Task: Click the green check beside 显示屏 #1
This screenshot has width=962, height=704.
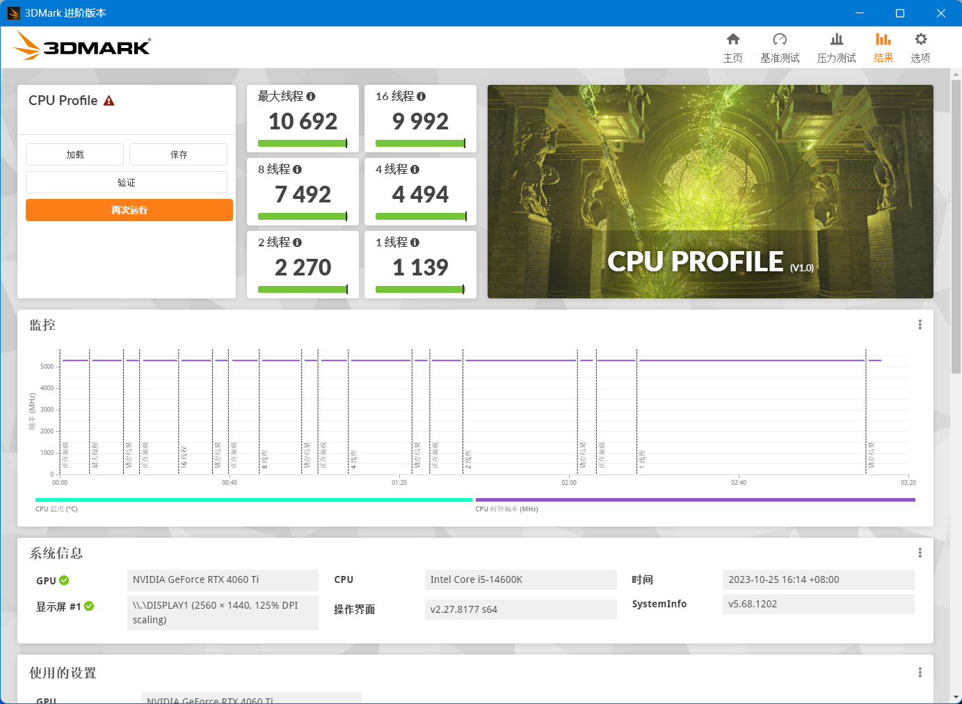Action: tap(89, 607)
